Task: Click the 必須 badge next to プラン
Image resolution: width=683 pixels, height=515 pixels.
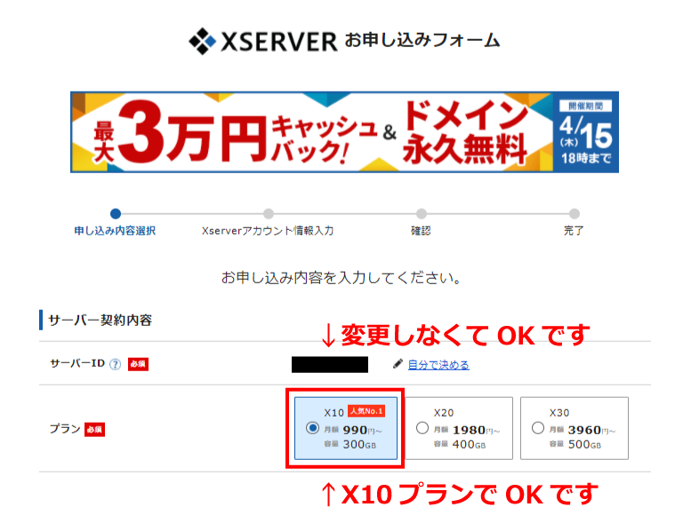Action: click(x=94, y=430)
